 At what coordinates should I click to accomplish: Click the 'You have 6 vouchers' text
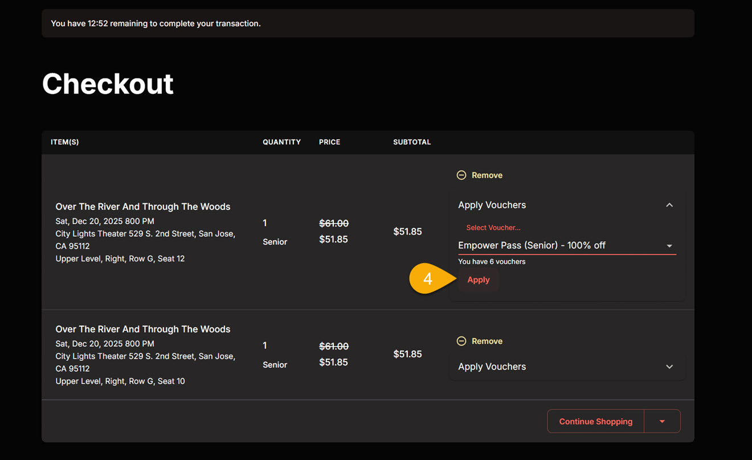[492, 262]
